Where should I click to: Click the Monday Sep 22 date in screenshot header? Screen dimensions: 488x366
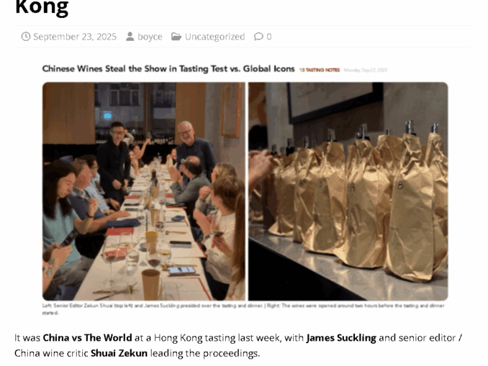366,70
